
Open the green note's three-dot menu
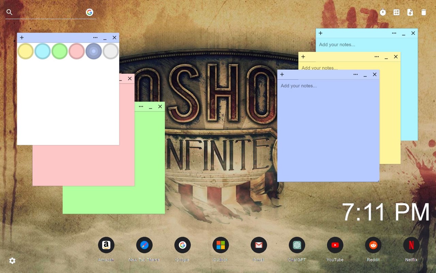(141, 106)
